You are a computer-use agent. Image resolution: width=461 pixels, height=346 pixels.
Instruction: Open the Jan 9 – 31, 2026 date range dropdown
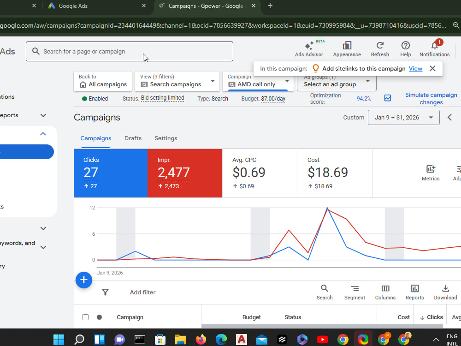[x=404, y=117]
